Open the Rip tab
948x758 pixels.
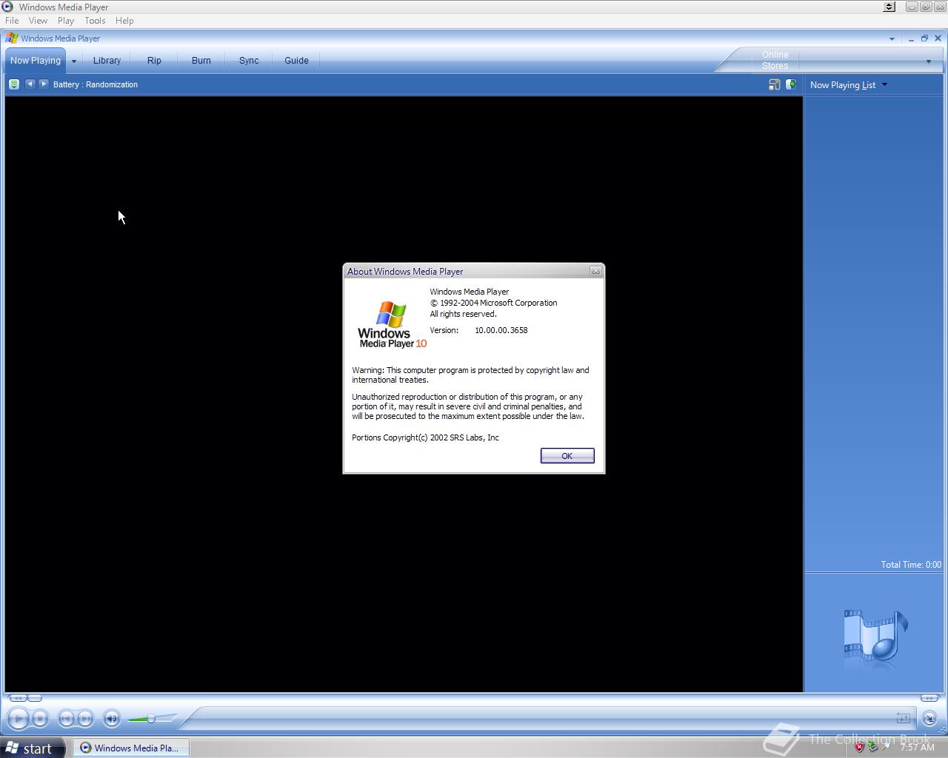[154, 61]
